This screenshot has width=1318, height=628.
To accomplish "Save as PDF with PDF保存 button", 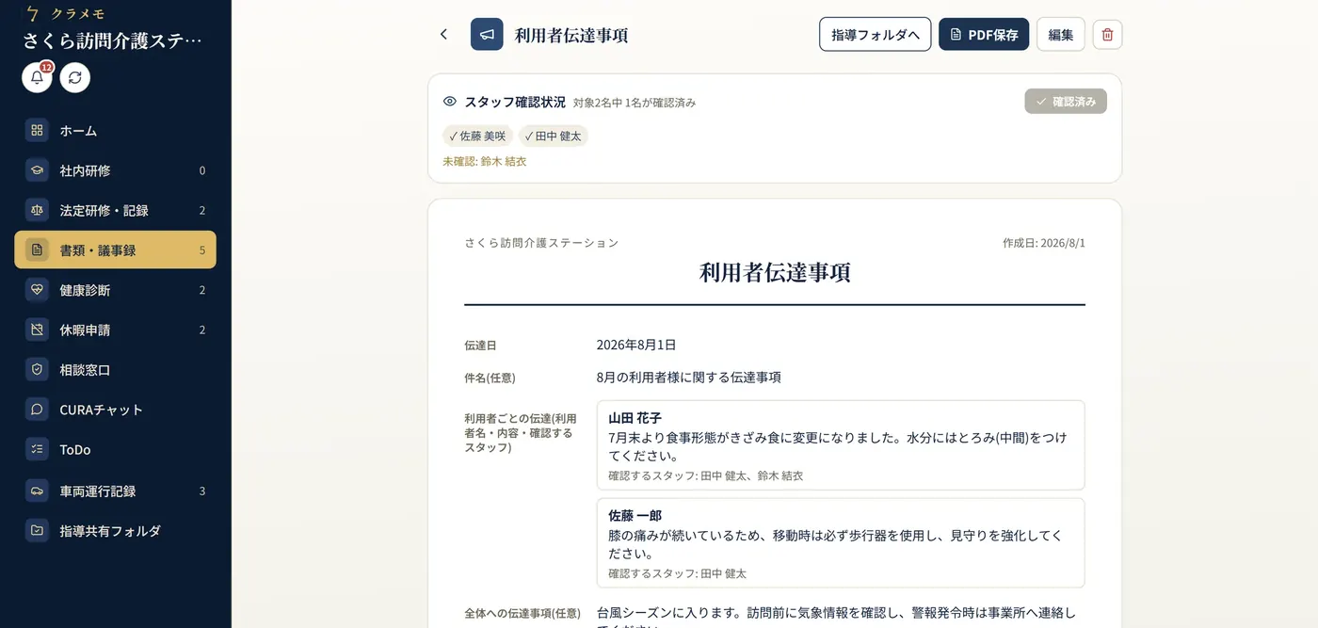I will (x=984, y=35).
